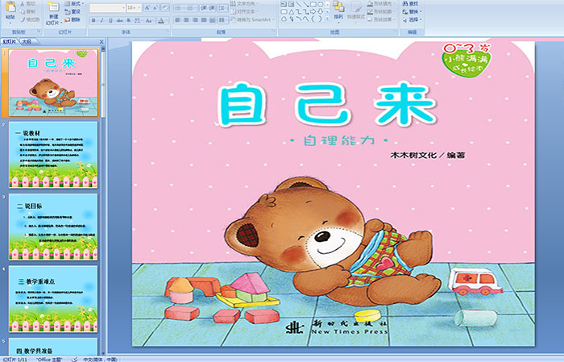The height and width of the screenshot is (362, 564).
Task: Toggle Italic formatting
Action: tap(102, 20)
